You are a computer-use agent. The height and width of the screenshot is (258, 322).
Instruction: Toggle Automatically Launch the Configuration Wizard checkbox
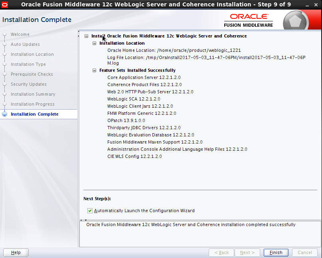[90, 211]
